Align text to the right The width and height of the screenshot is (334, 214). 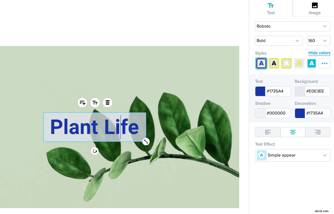coord(318,132)
